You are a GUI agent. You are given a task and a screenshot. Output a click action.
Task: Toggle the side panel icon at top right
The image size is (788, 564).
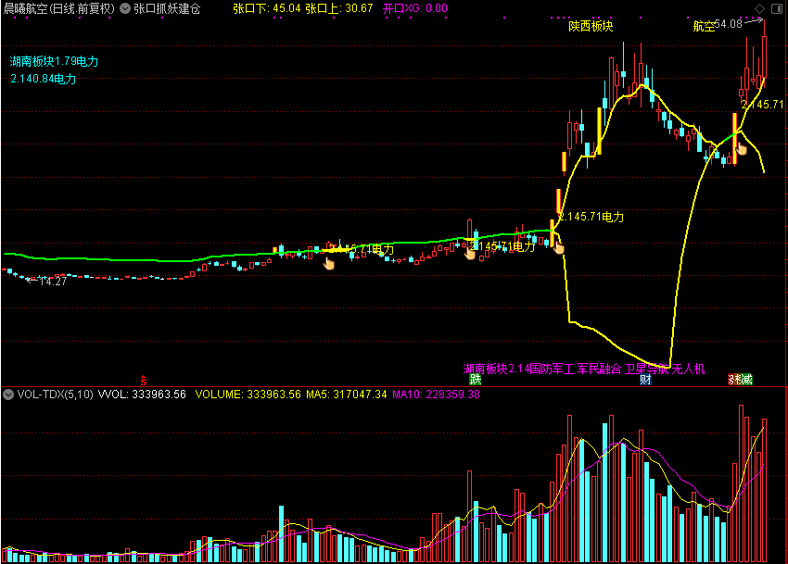coord(777,8)
